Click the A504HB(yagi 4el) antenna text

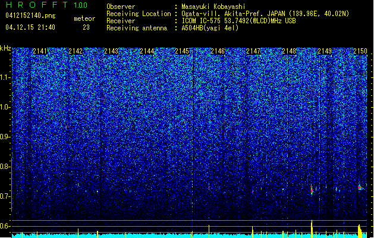[x=210, y=28]
